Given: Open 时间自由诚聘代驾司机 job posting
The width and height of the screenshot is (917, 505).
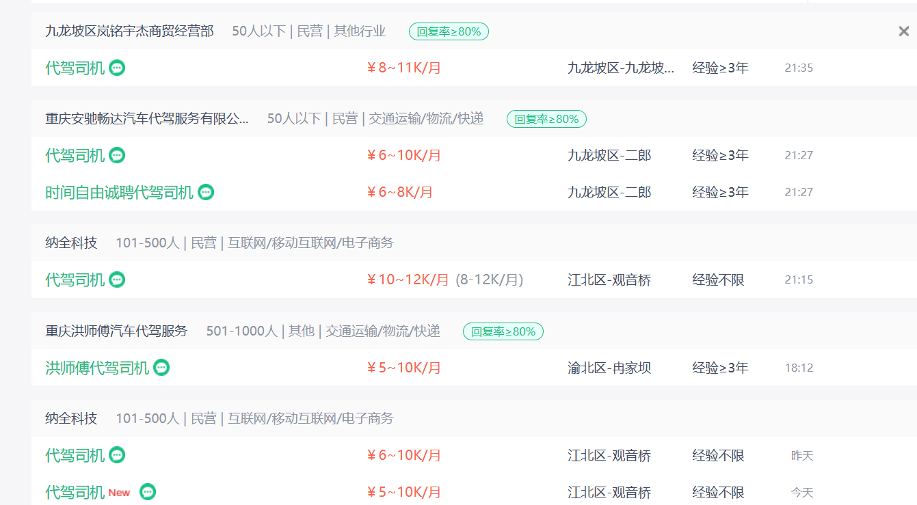Looking at the screenshot, I should [119, 192].
